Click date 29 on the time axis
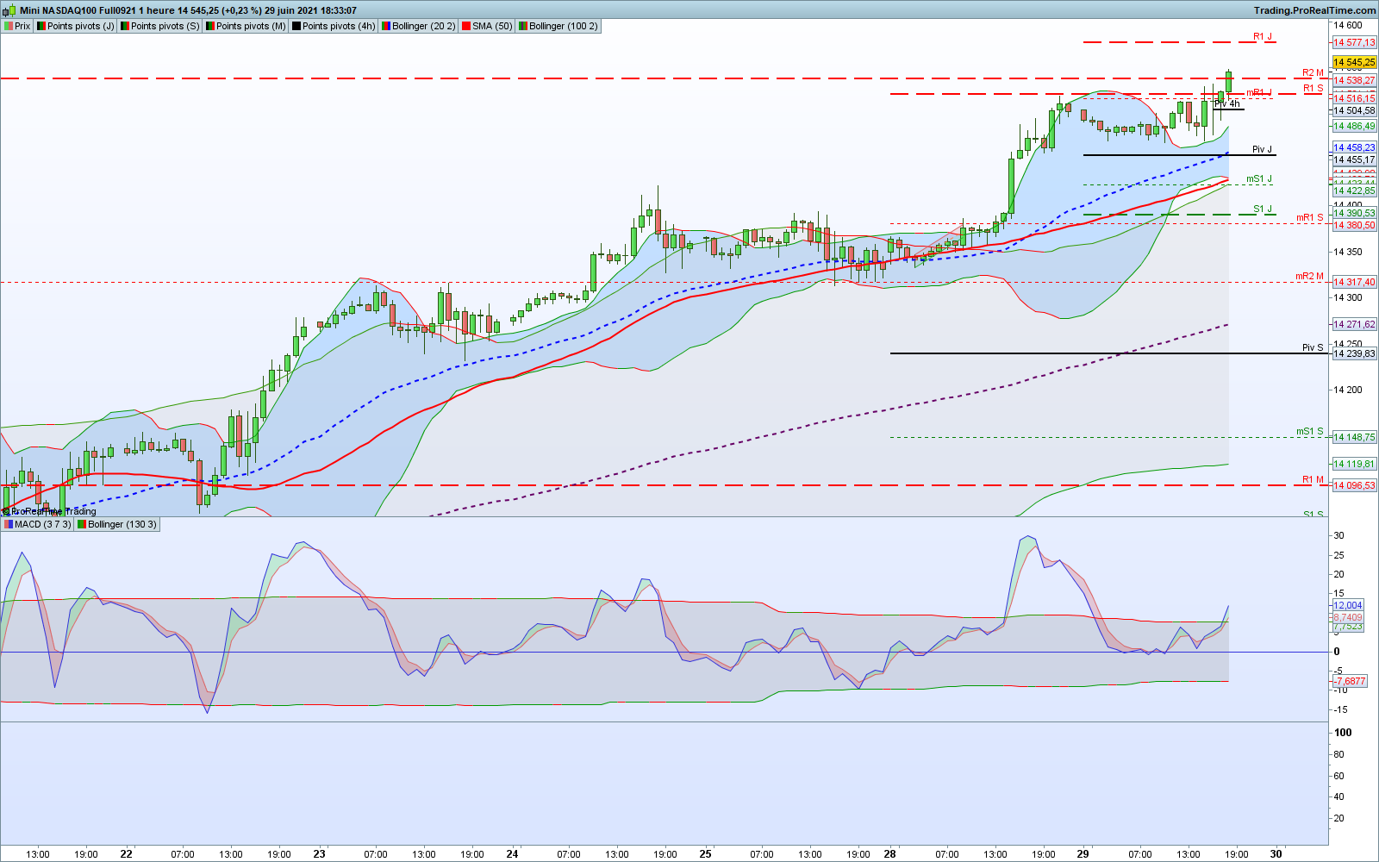 click(x=1083, y=854)
